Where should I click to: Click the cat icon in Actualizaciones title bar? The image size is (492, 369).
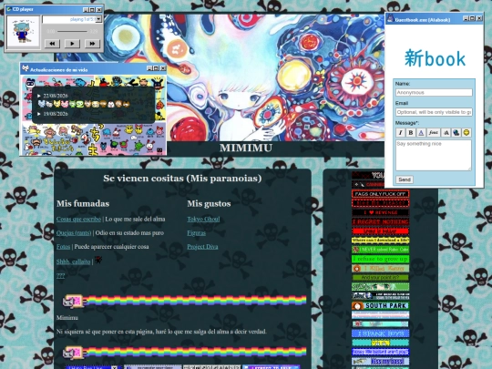coord(26,68)
